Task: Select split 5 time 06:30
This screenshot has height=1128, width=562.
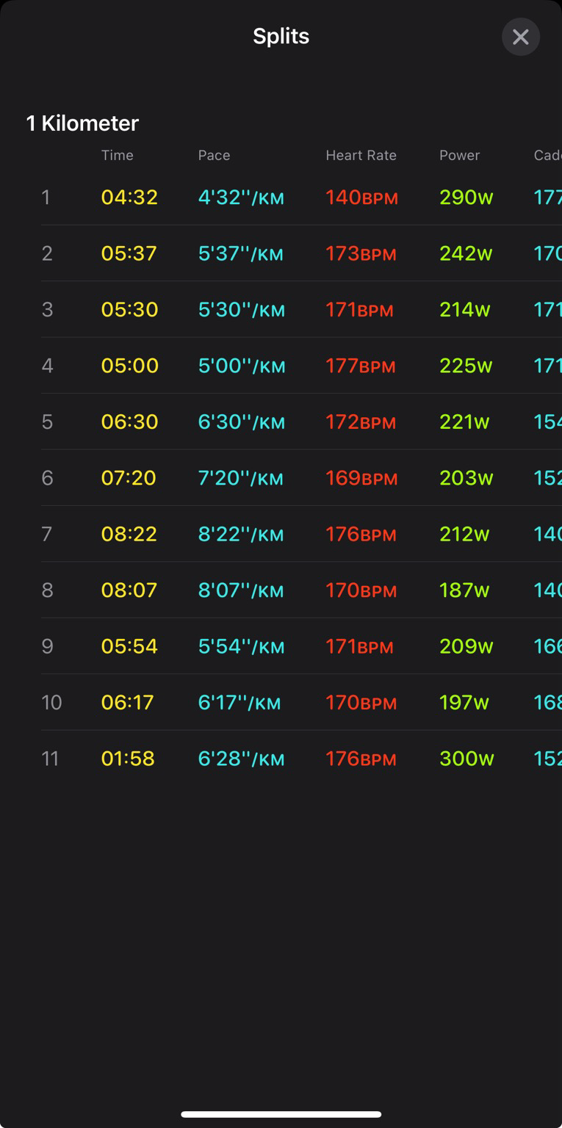Action: point(129,422)
